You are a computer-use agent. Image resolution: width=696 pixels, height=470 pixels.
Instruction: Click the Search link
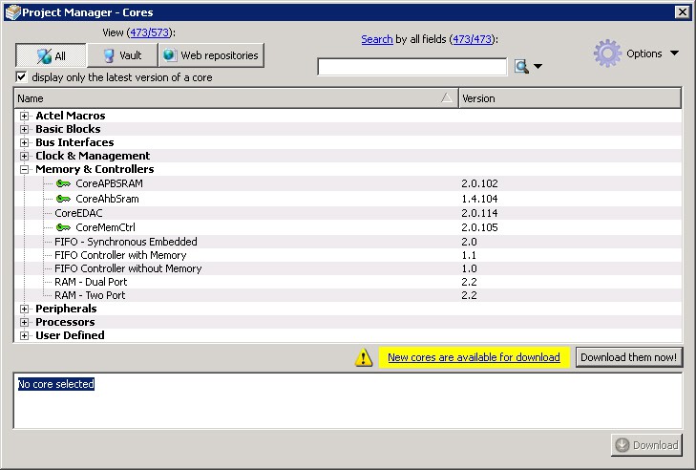click(x=377, y=39)
